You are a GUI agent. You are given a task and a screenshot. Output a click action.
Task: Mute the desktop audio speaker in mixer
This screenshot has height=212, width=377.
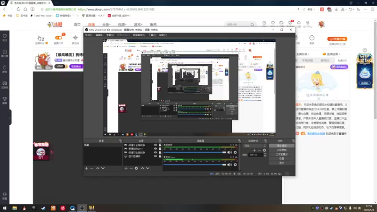229,152
